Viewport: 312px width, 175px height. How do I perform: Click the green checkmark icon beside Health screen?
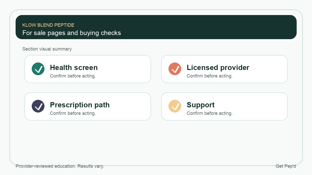[x=38, y=69]
